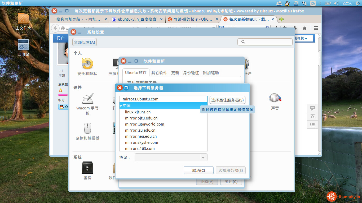Open a new Firefox tab with the plus icon
The height and width of the screenshot is (203, 362).
pos(281,19)
